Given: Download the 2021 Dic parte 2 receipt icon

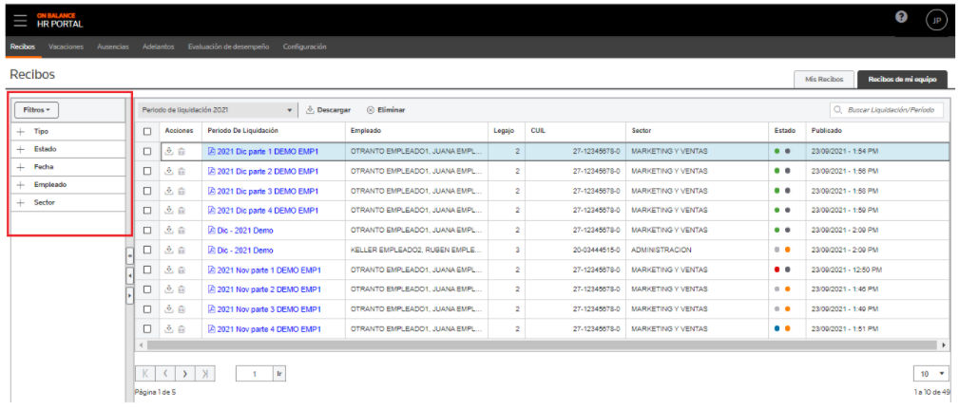Looking at the screenshot, I should pos(169,171).
